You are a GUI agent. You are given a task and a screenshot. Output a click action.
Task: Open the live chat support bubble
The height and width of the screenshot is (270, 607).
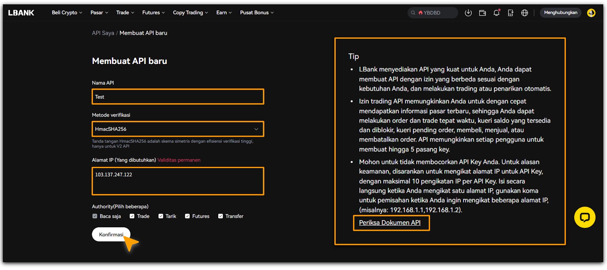pos(584,217)
